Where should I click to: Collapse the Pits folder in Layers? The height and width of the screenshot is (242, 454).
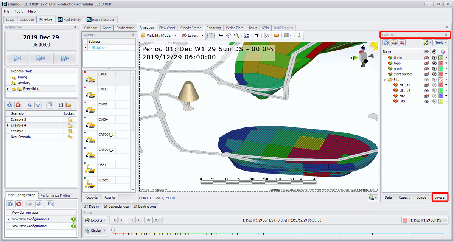click(385, 80)
